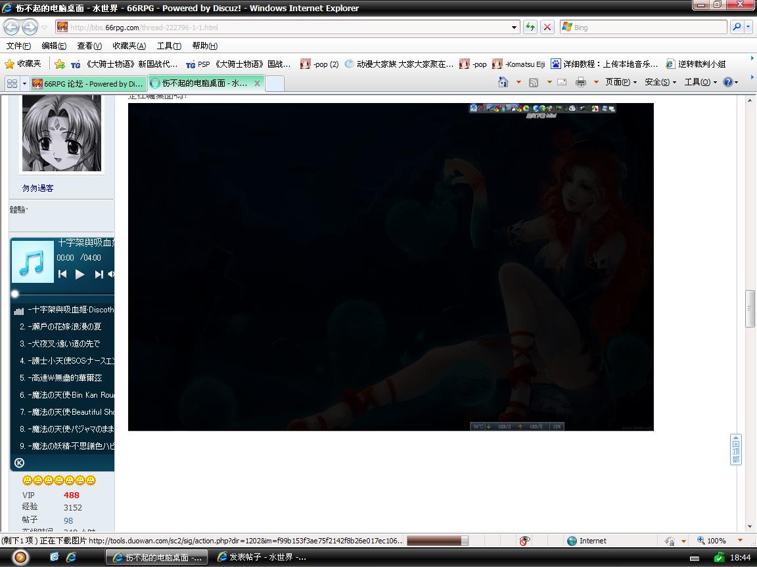Click the printer icon in command bar
Viewport: 757px width, 567px height.
tap(581, 83)
